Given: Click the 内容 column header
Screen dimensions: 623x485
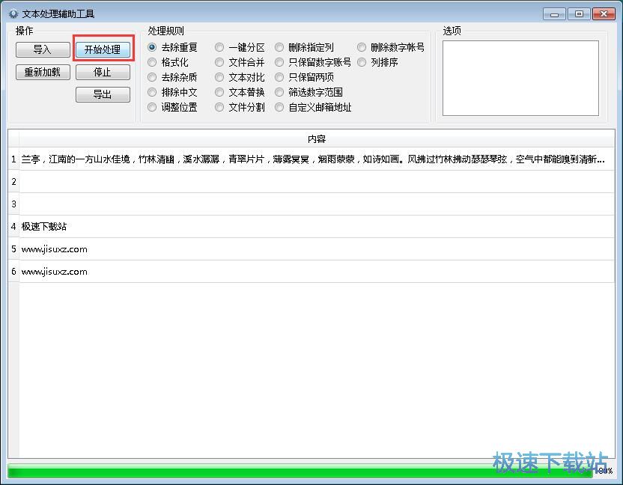Looking at the screenshot, I should [x=317, y=139].
